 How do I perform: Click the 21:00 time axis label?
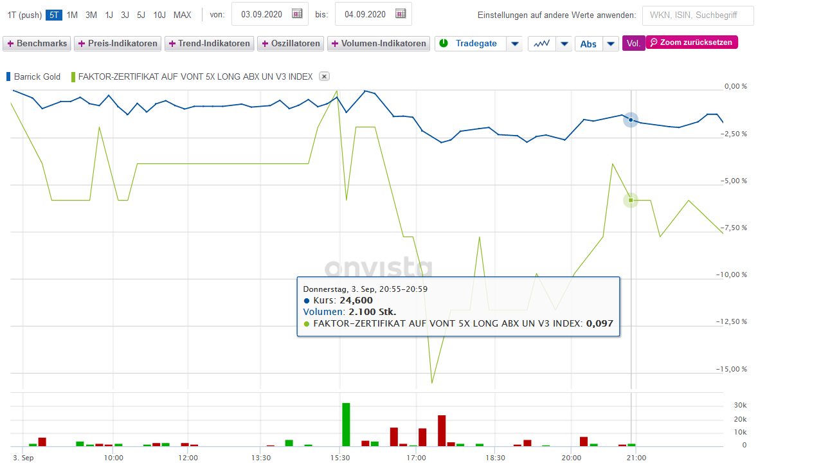point(636,458)
